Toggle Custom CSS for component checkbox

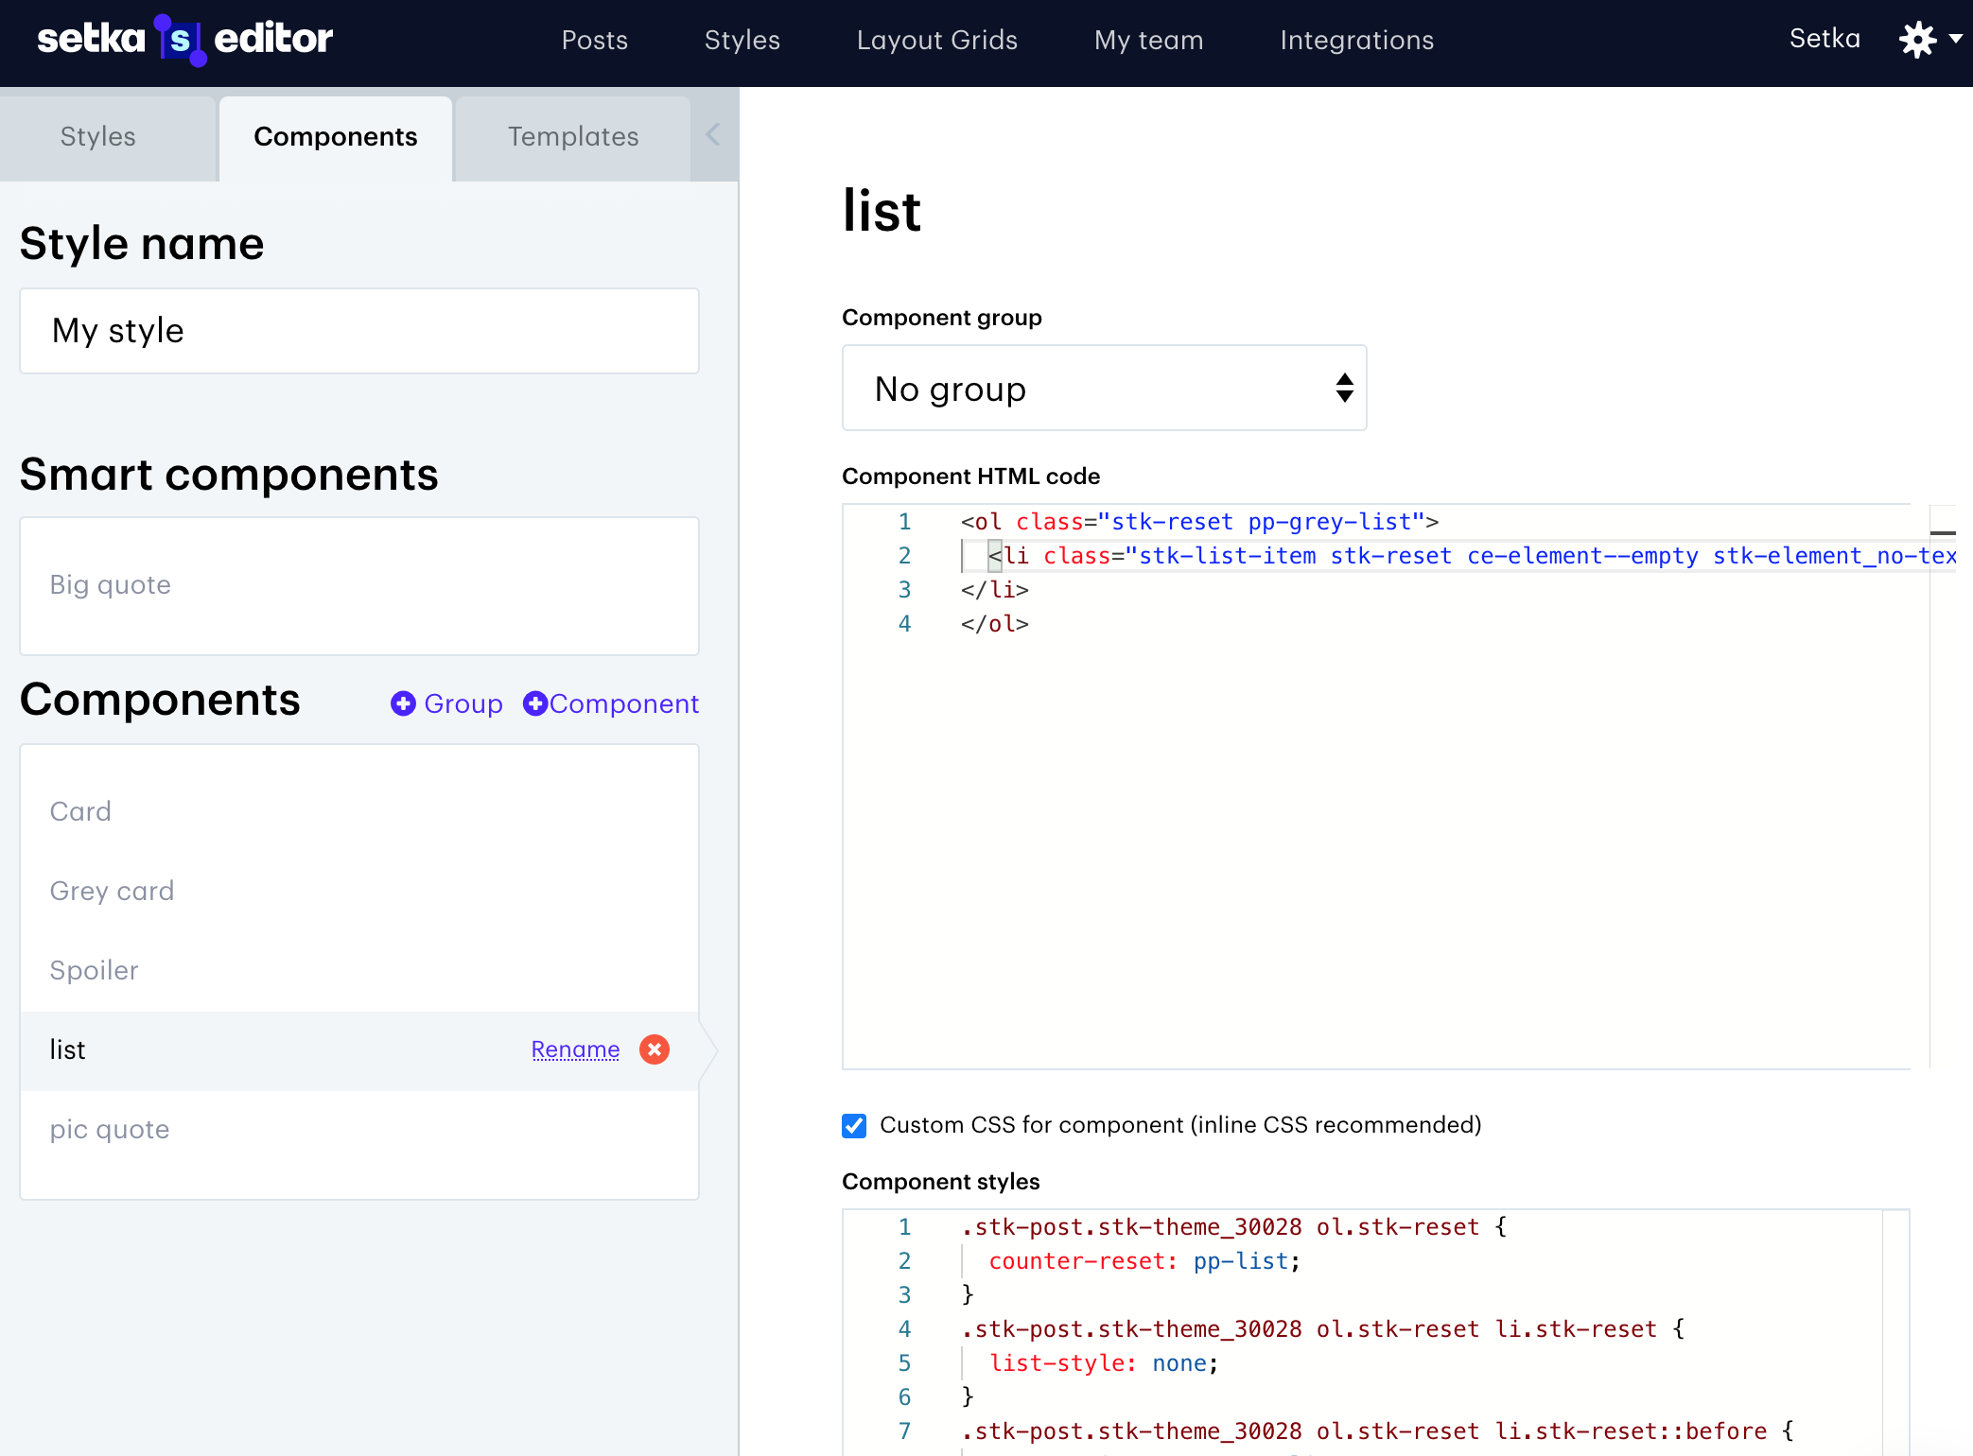coord(854,1125)
